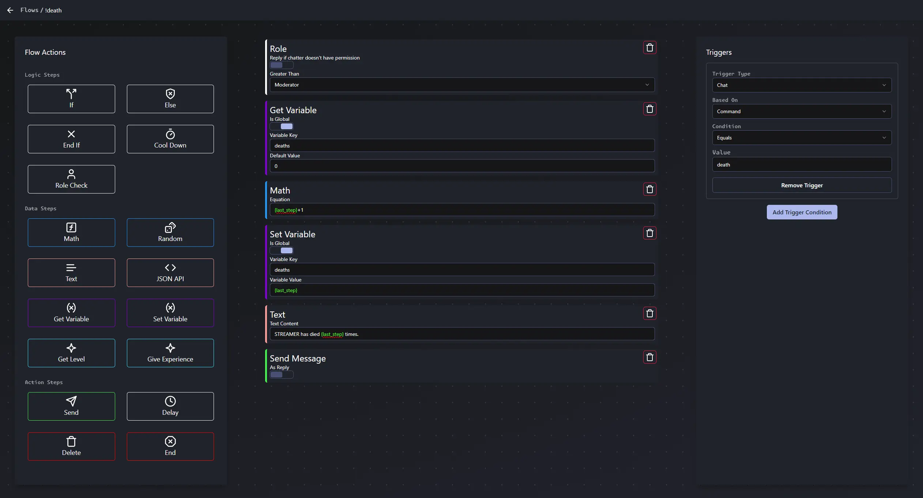This screenshot has width=923, height=498.
Task: Click Add Trigger Condition button
Action: (x=802, y=212)
